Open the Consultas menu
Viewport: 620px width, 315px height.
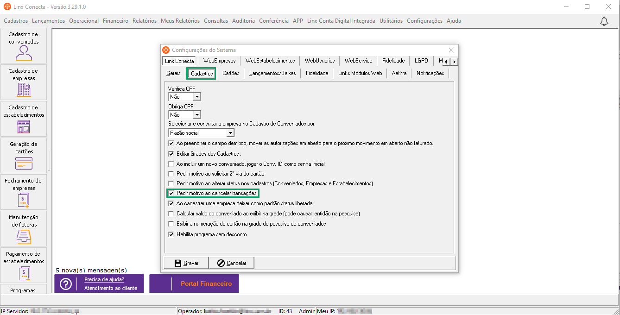tap(216, 21)
